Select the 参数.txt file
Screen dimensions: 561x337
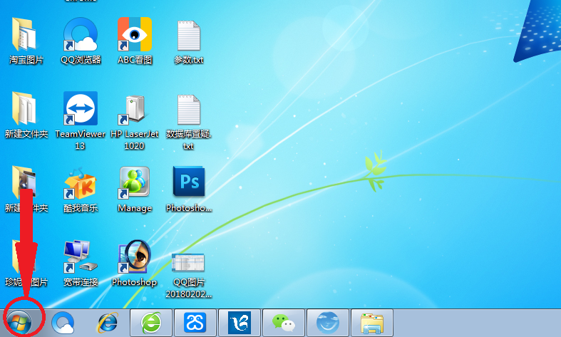(x=189, y=41)
